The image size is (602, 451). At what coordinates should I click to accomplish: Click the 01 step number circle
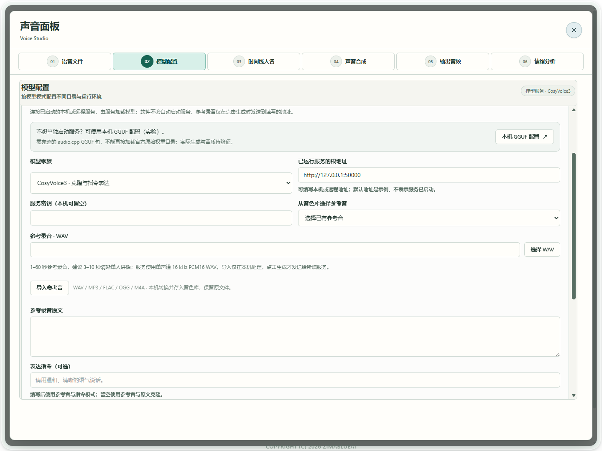[53, 61]
